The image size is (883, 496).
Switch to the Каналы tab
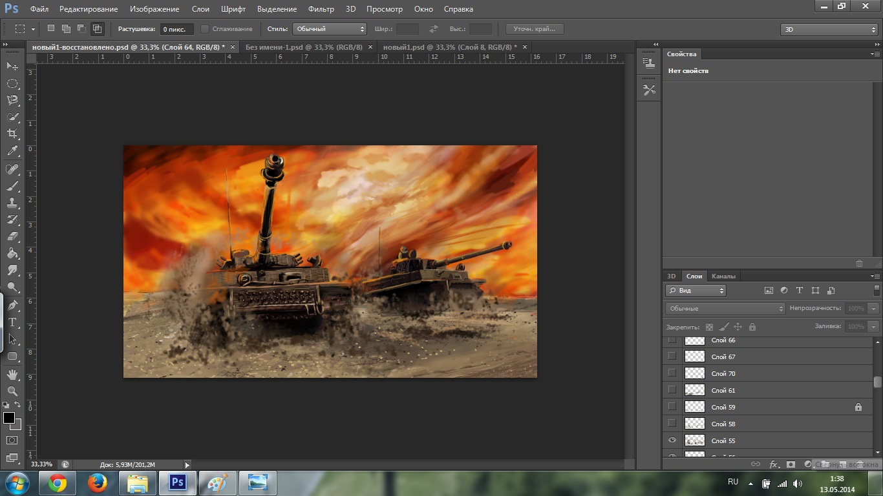[x=723, y=276]
